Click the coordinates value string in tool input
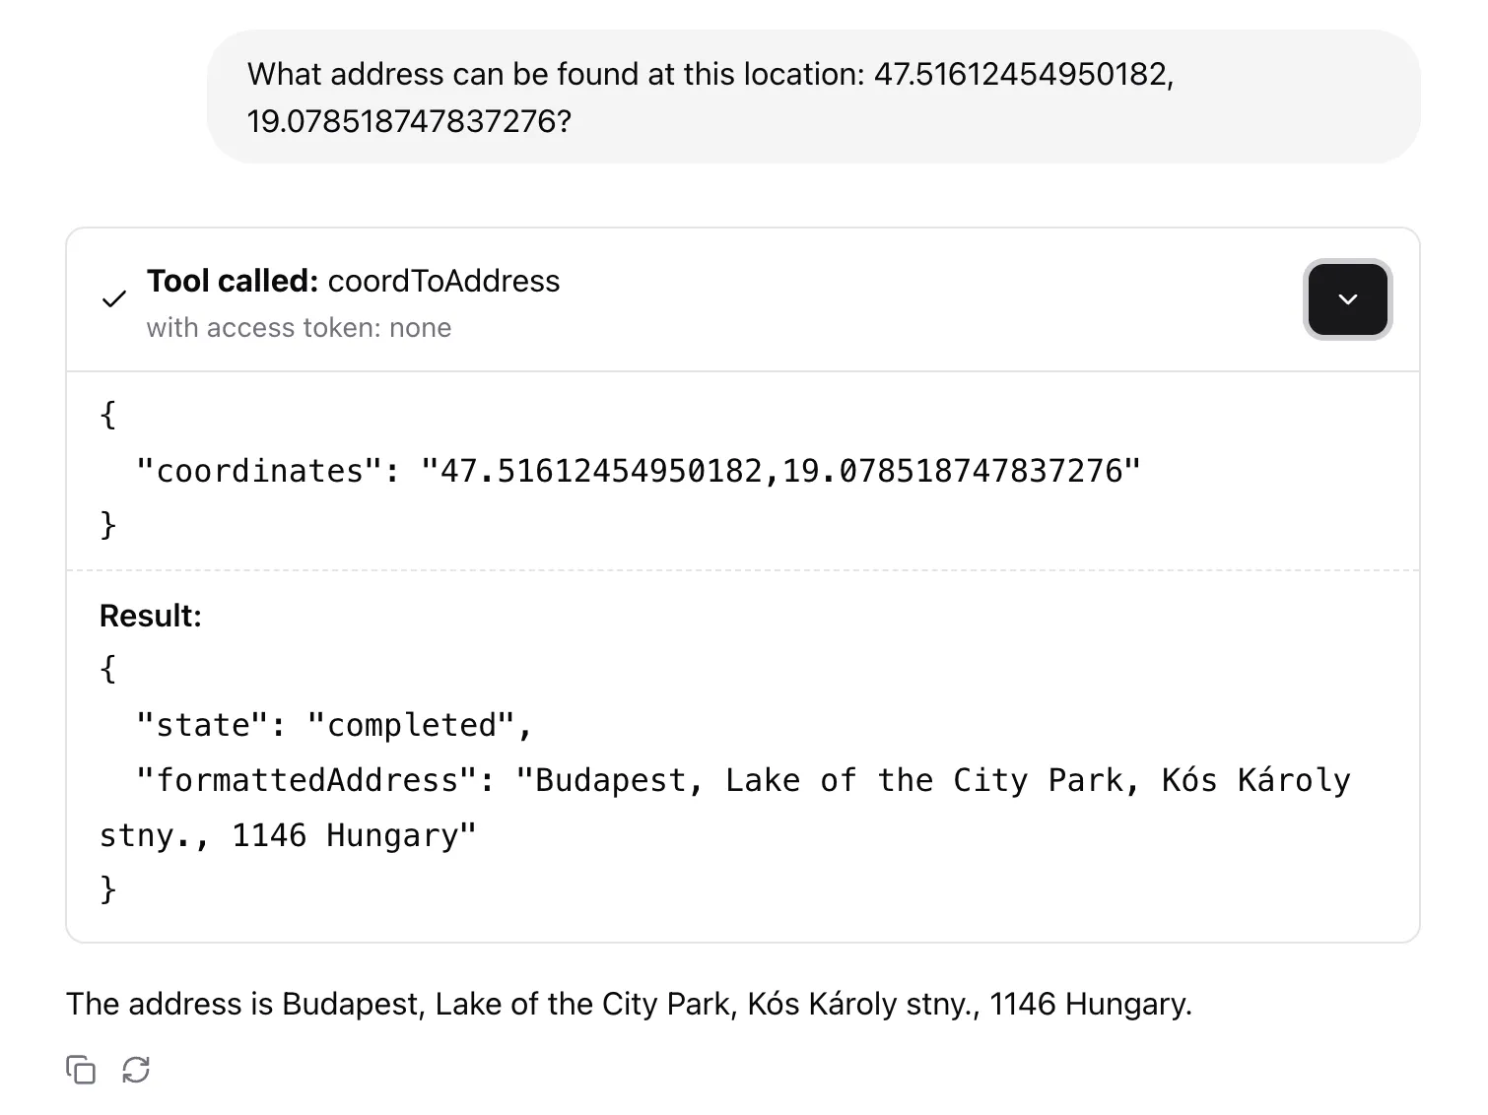 click(x=779, y=471)
